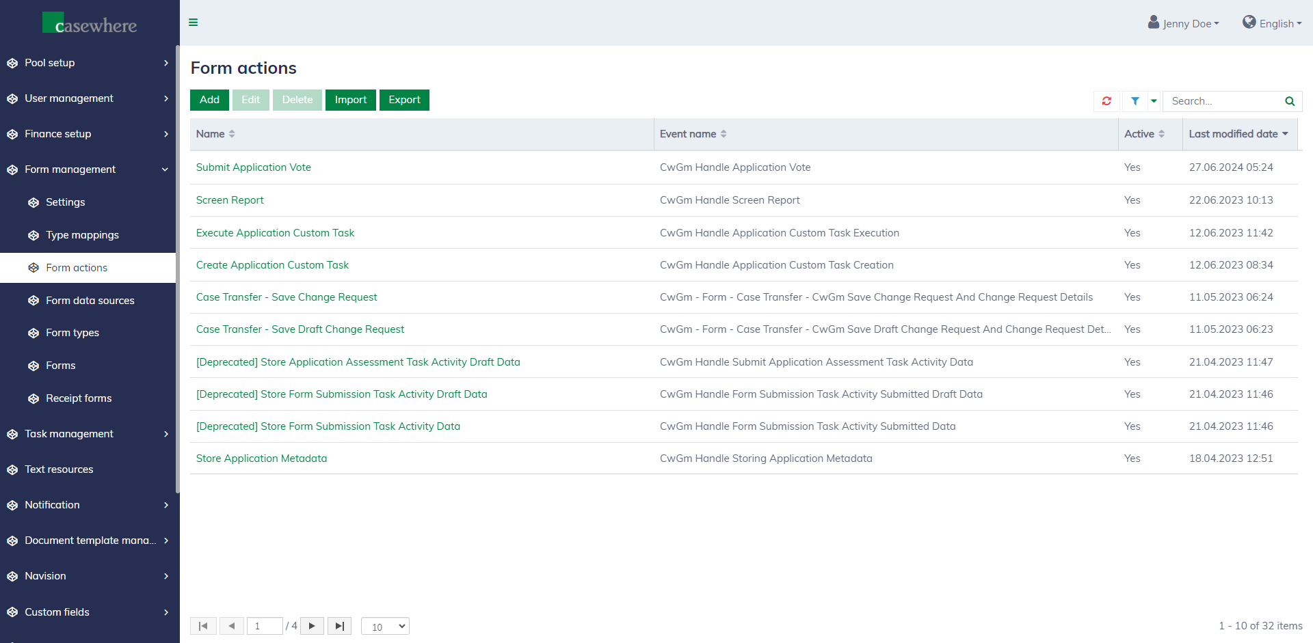Click the casewhere logo
Viewport: 1313px width, 643px height.
point(90,24)
